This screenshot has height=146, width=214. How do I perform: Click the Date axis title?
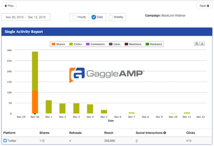point(111,120)
